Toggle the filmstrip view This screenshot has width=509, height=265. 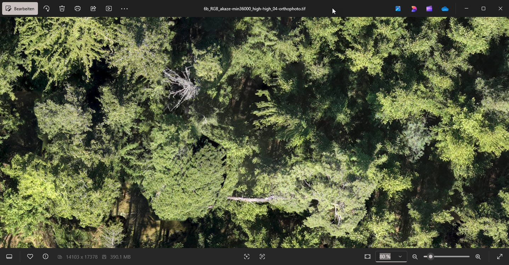point(9,257)
